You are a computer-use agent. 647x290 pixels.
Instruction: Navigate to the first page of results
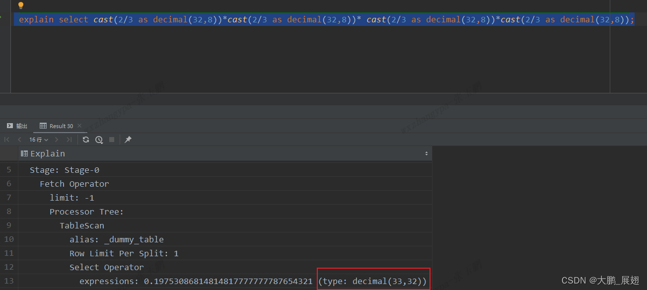7,140
